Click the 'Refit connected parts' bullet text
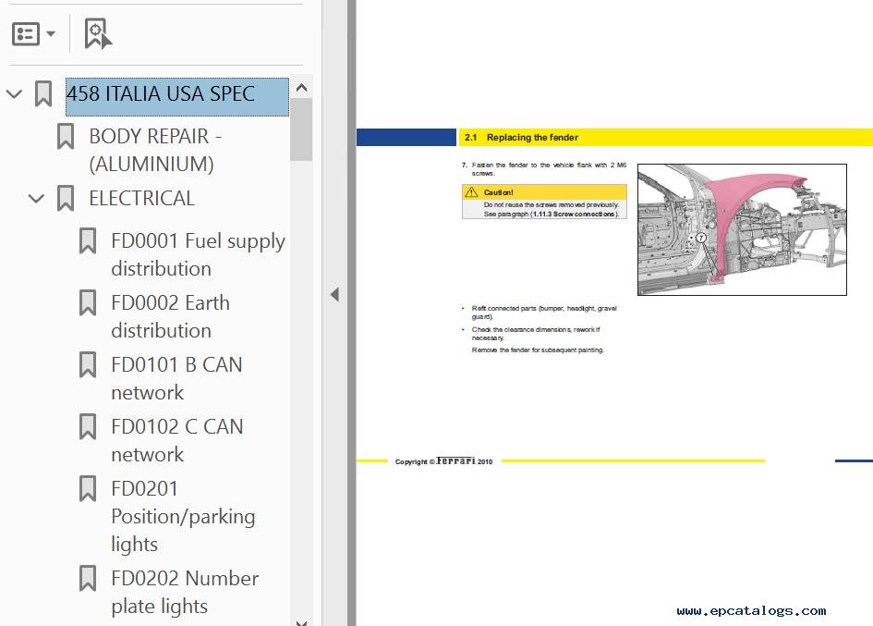This screenshot has width=873, height=626. point(544,313)
